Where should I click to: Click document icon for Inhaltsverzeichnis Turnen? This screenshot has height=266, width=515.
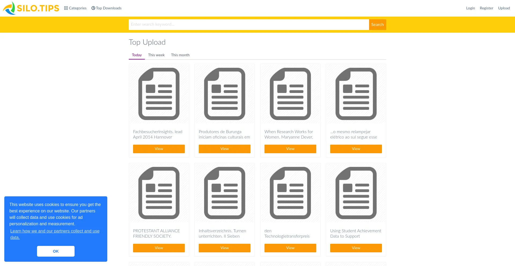coord(225,193)
